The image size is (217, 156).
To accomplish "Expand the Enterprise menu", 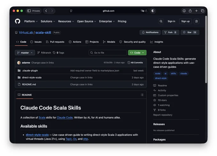I will point(107,21).
